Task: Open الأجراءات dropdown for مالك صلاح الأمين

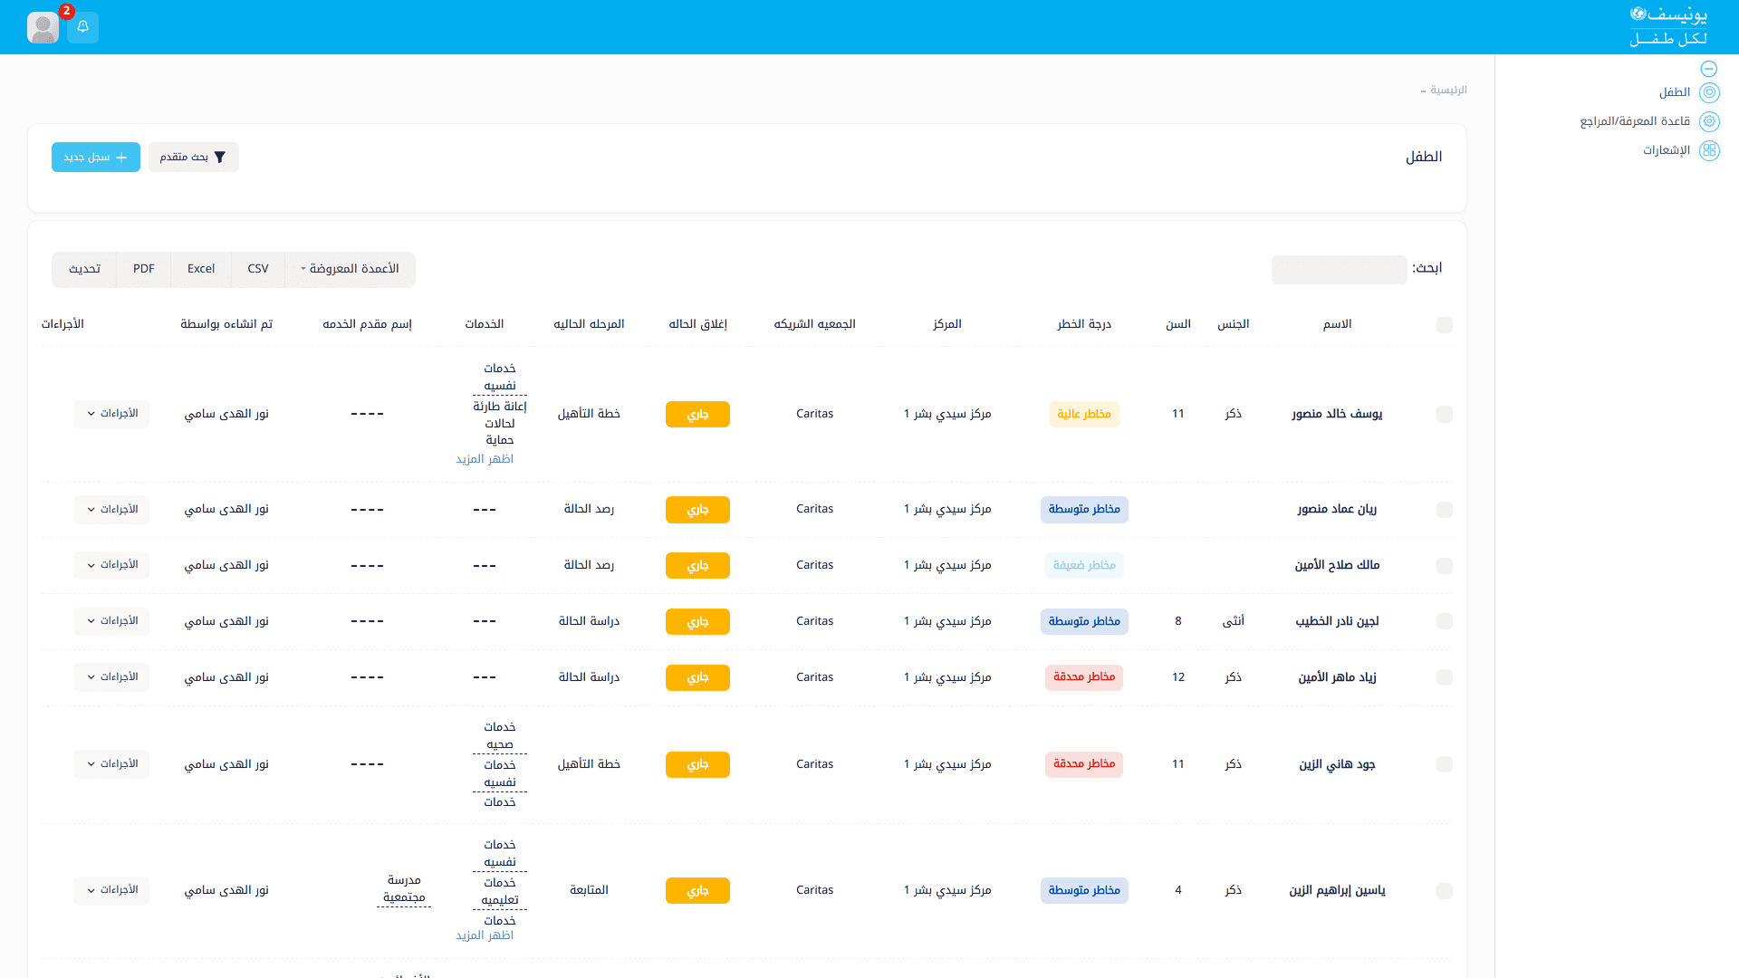Action: click(111, 565)
